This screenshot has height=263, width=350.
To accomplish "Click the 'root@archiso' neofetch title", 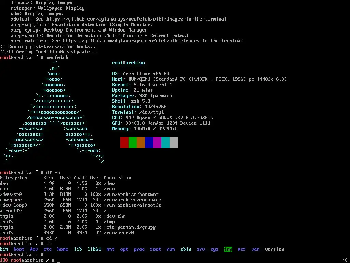I will pos(129,63).
